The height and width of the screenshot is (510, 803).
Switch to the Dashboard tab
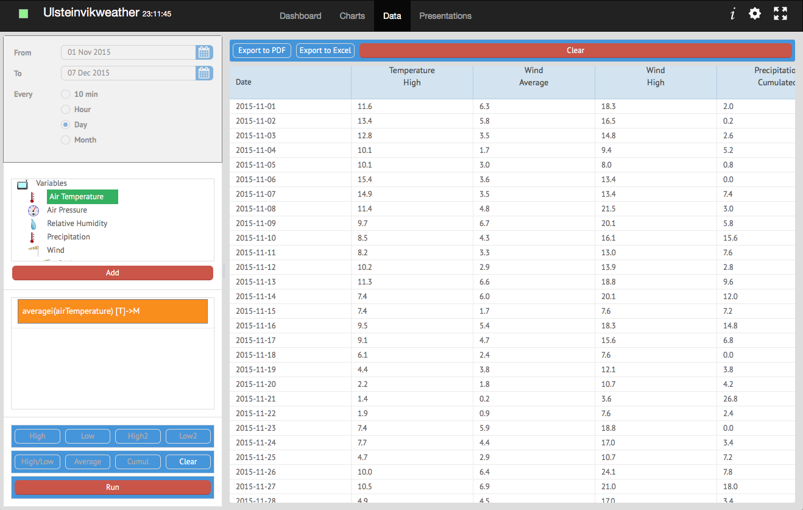pyautogui.click(x=300, y=16)
